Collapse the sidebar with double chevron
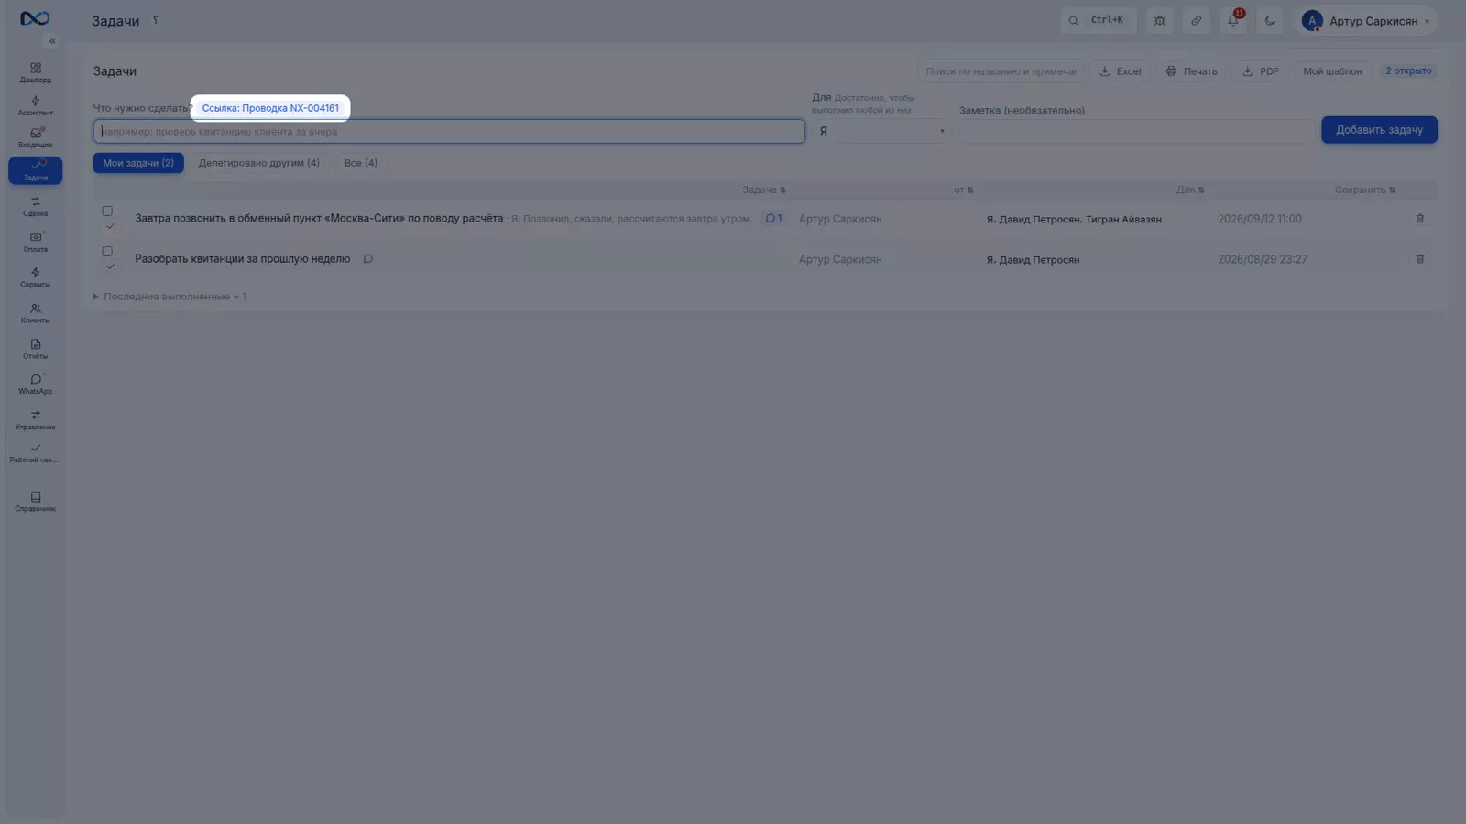1466x824 pixels. tap(52, 41)
